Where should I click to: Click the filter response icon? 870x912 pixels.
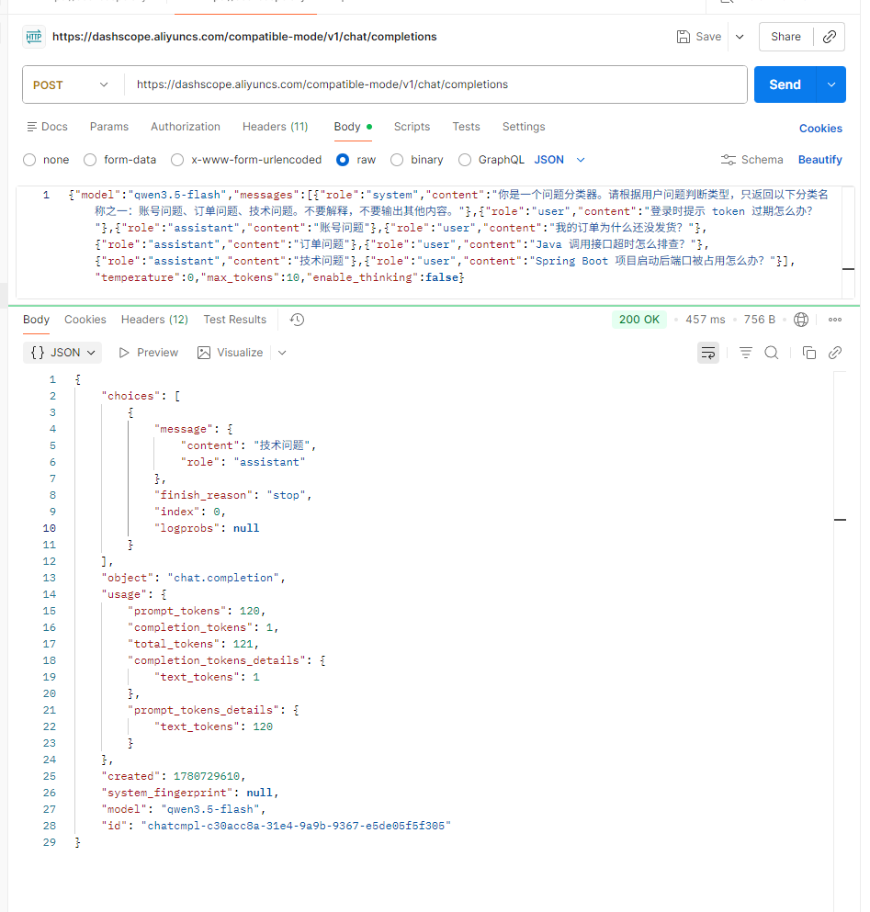745,353
